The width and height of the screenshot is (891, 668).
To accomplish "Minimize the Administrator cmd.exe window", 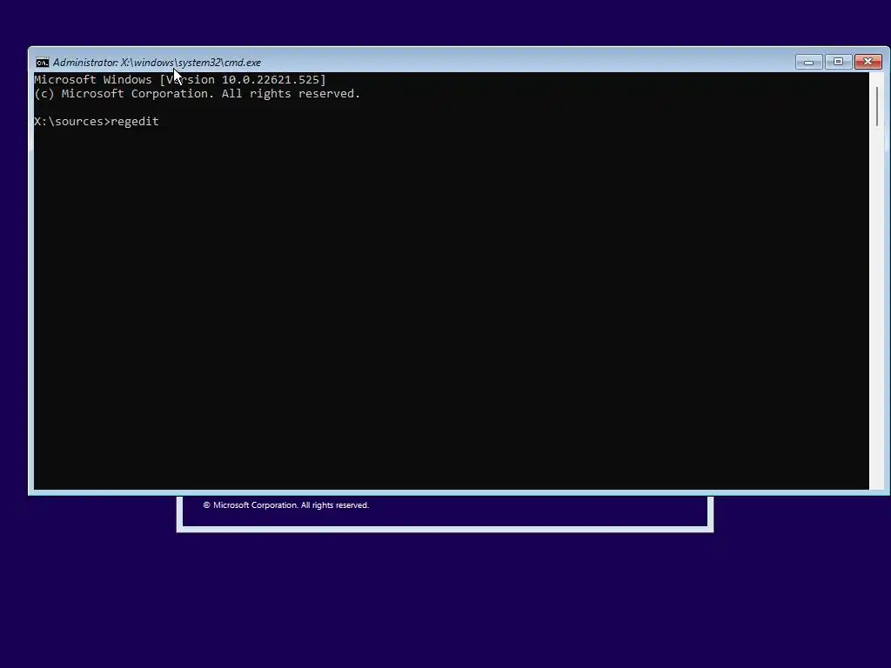I will click(808, 62).
